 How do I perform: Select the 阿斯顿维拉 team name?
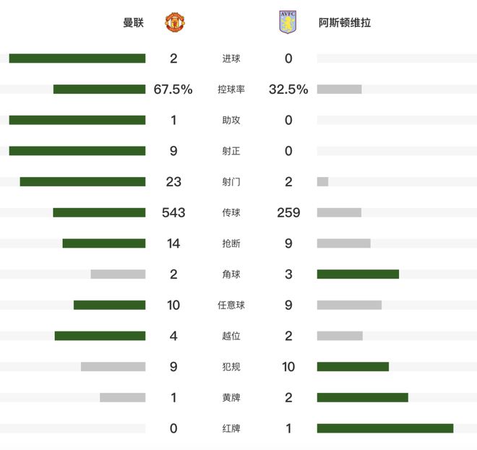tap(345, 22)
